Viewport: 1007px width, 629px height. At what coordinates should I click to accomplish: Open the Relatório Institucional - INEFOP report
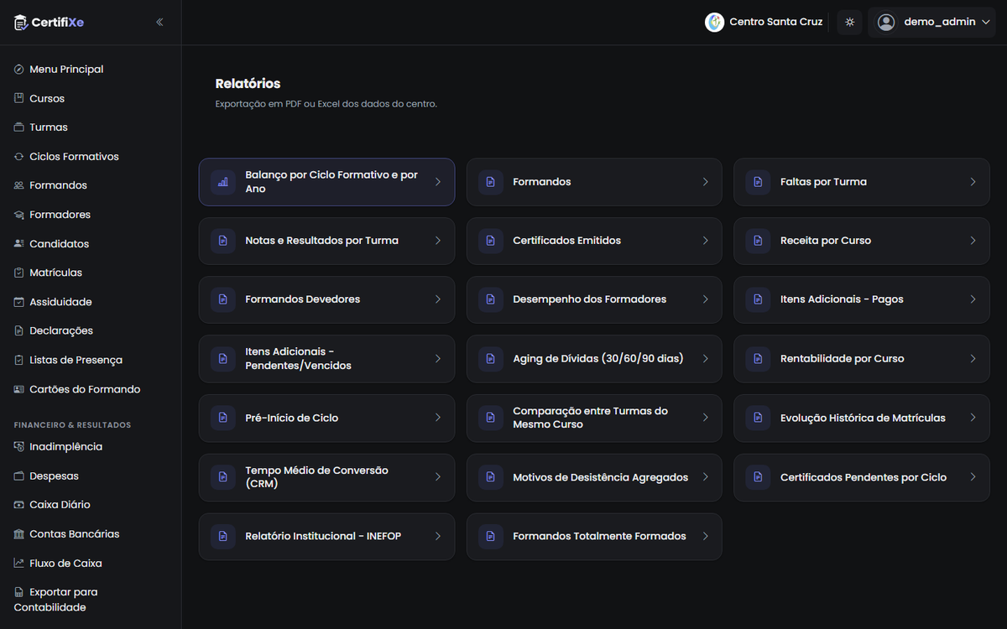pos(326,537)
